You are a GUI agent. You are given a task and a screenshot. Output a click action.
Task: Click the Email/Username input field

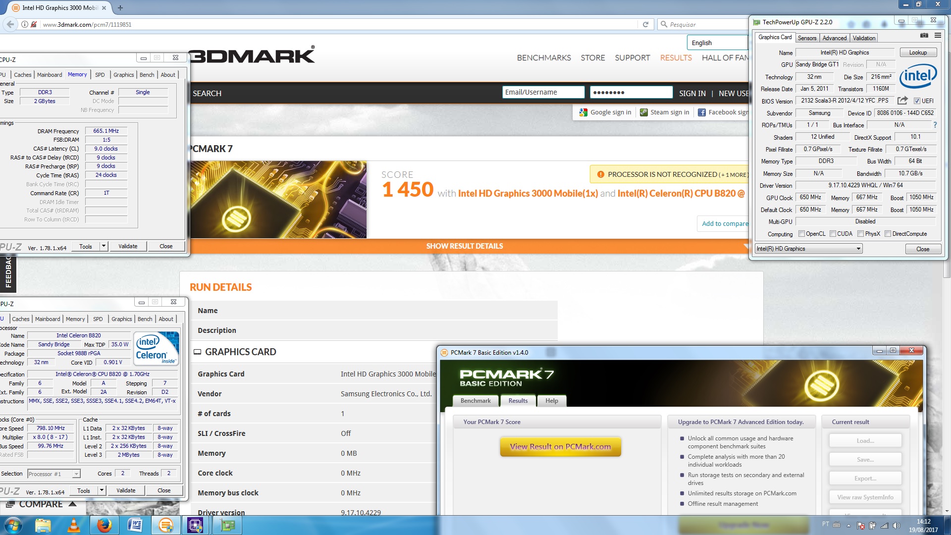(x=543, y=92)
